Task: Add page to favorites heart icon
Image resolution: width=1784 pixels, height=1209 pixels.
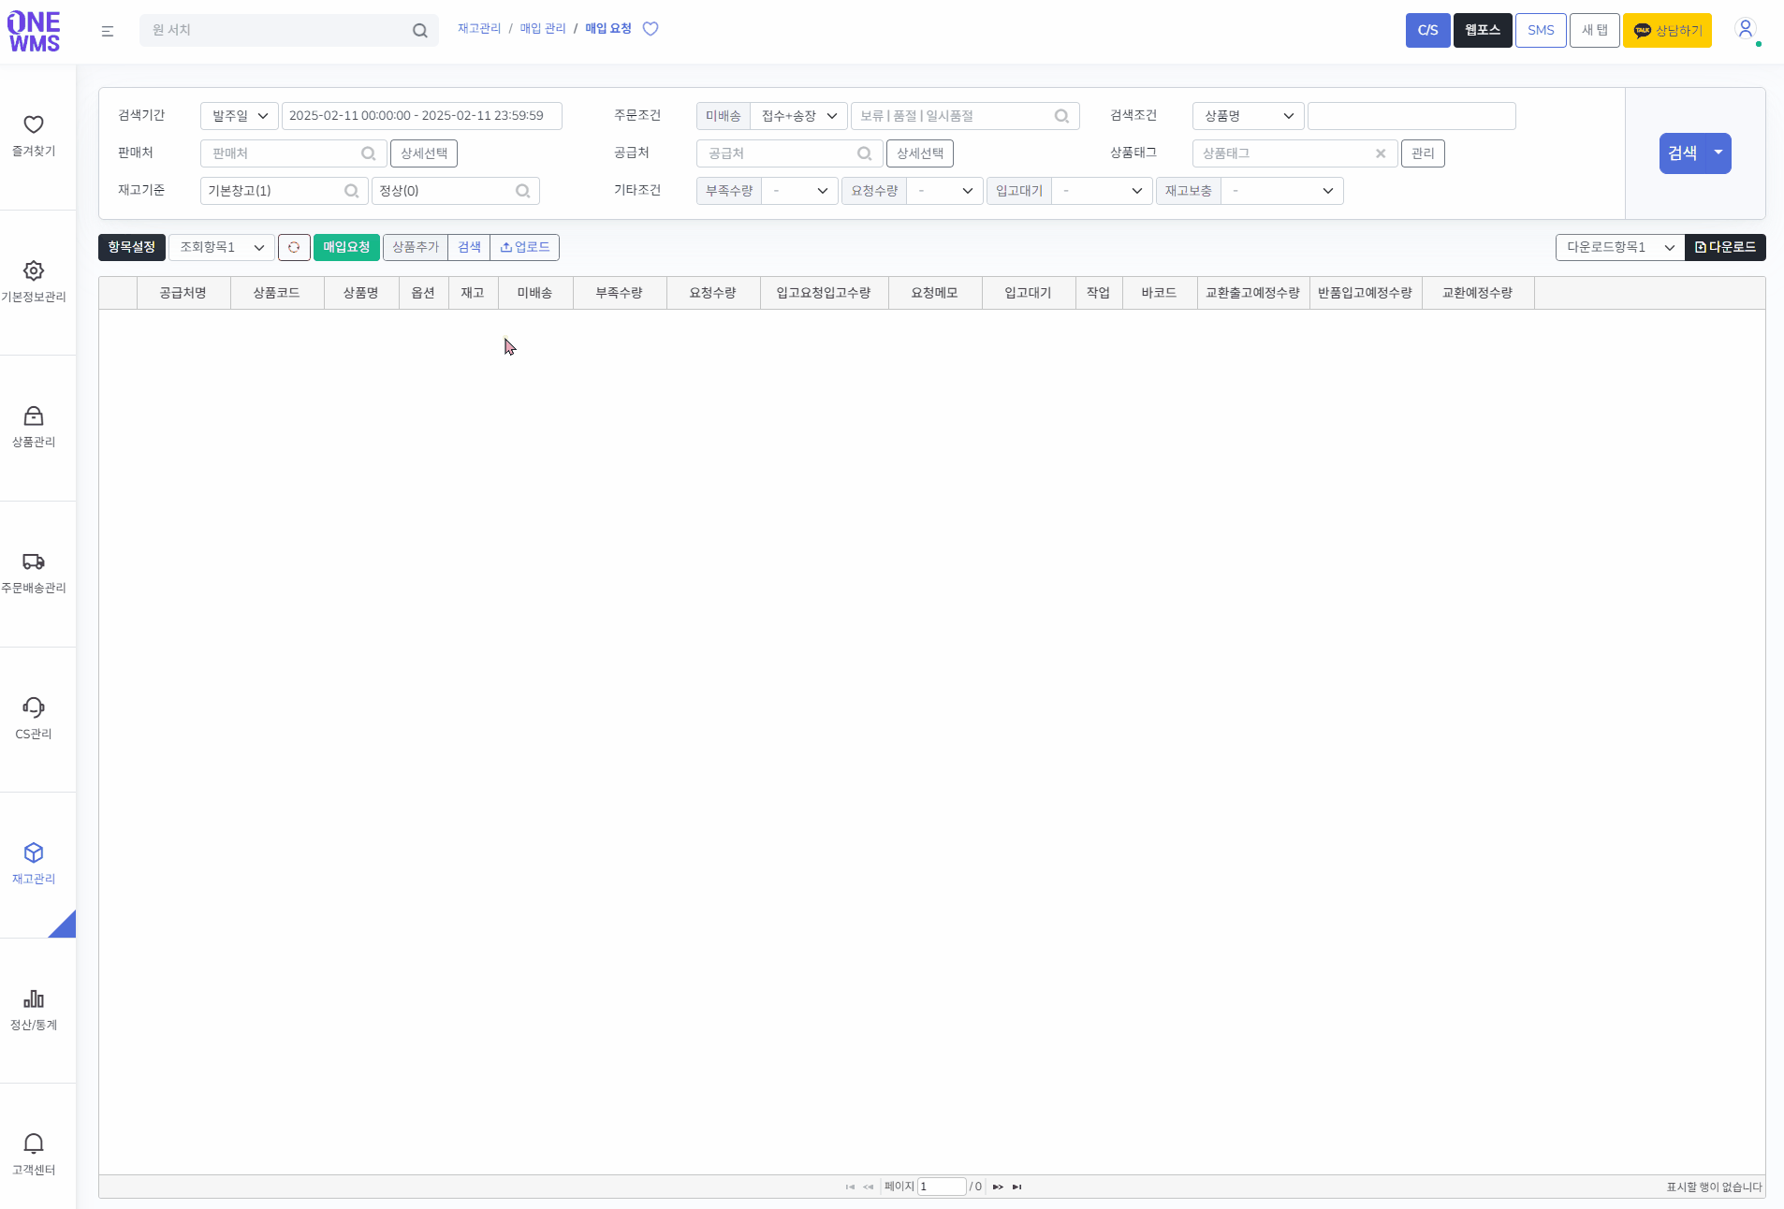Action: [651, 29]
